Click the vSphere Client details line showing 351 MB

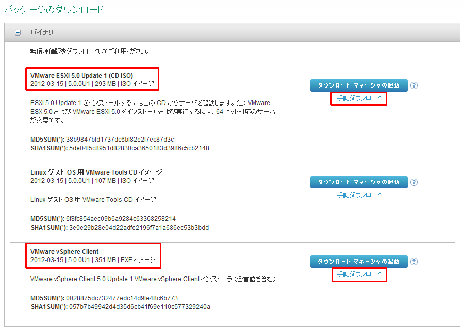(93, 260)
